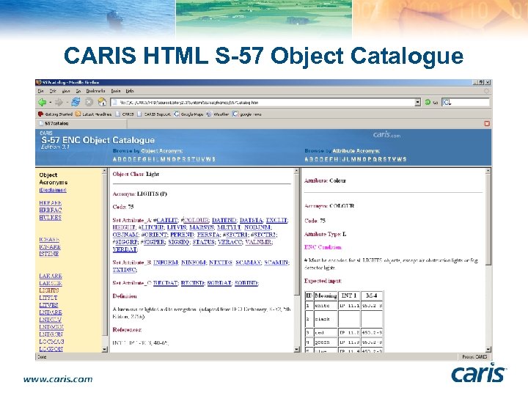Select HULKES in Object Acronyms list
The width and height of the screenshot is (528, 396).
(50, 218)
